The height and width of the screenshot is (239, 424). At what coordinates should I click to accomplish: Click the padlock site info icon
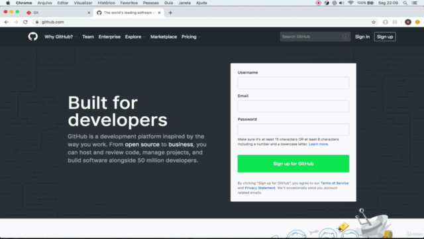click(x=37, y=22)
